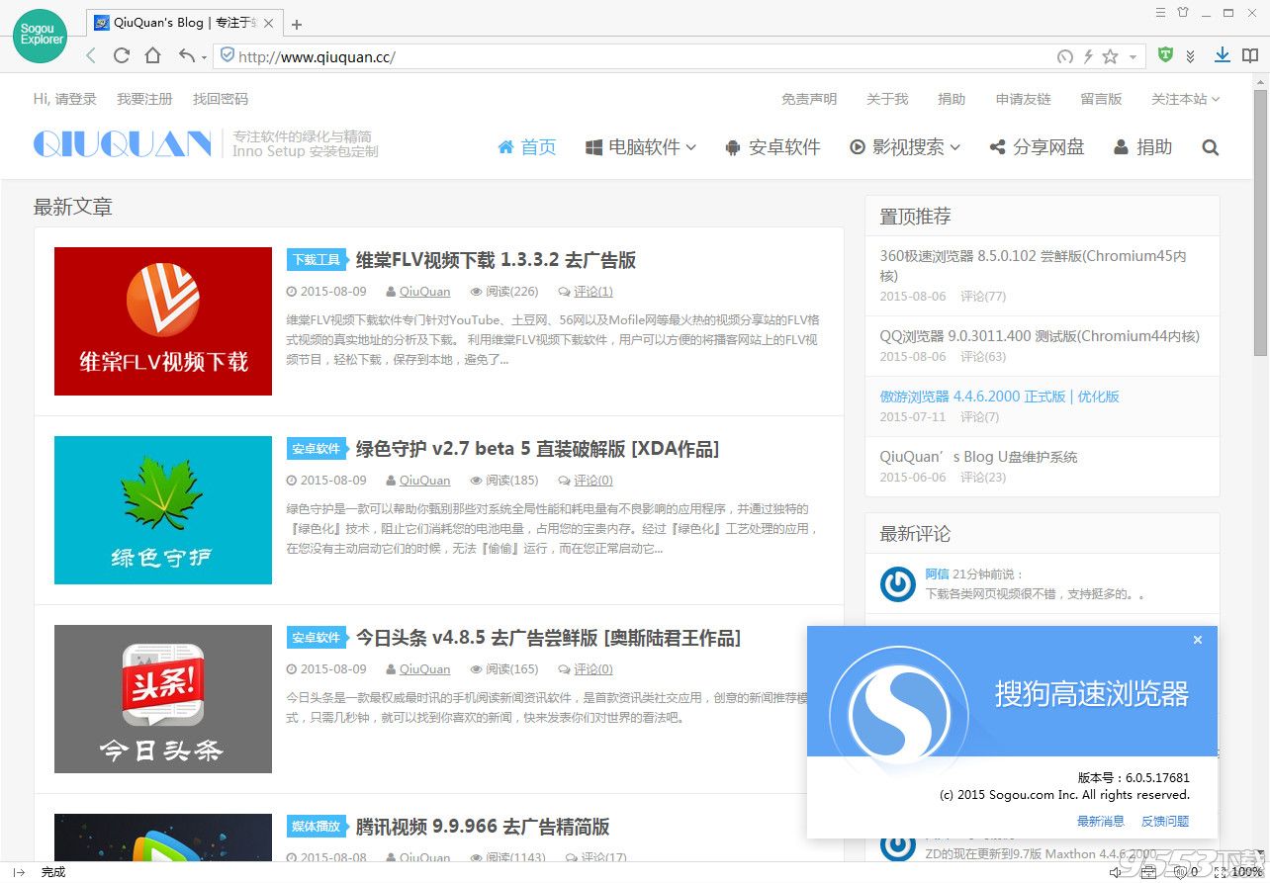Click the 反馈问题 link in popup
This screenshot has width=1270, height=883.
1165,821
